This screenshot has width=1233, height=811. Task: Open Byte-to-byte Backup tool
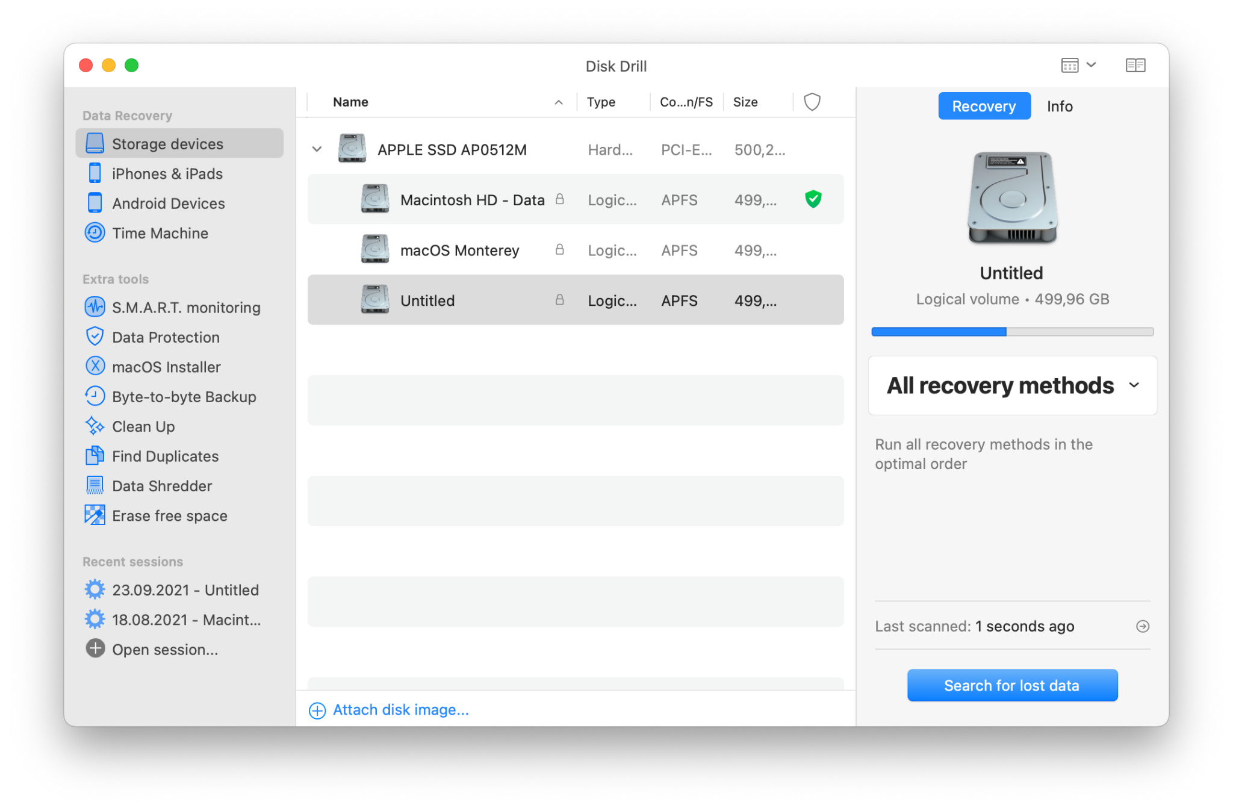pyautogui.click(x=184, y=397)
